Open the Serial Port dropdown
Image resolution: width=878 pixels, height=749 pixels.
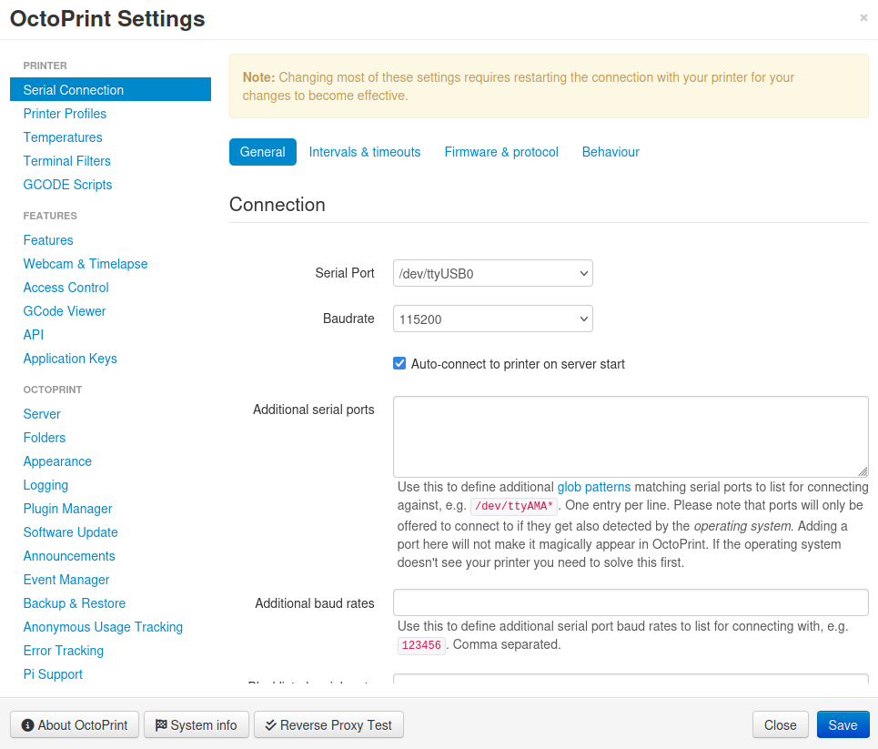[x=493, y=273]
